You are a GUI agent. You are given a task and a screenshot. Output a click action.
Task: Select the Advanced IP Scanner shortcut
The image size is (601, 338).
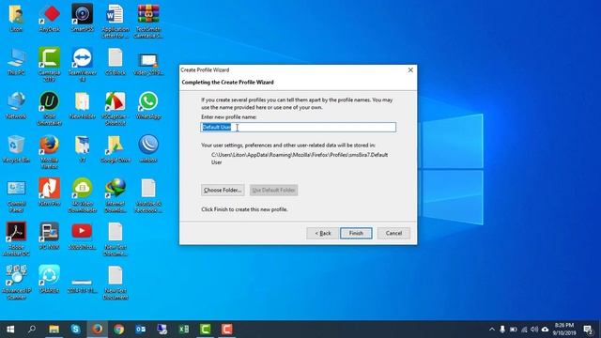(16, 283)
